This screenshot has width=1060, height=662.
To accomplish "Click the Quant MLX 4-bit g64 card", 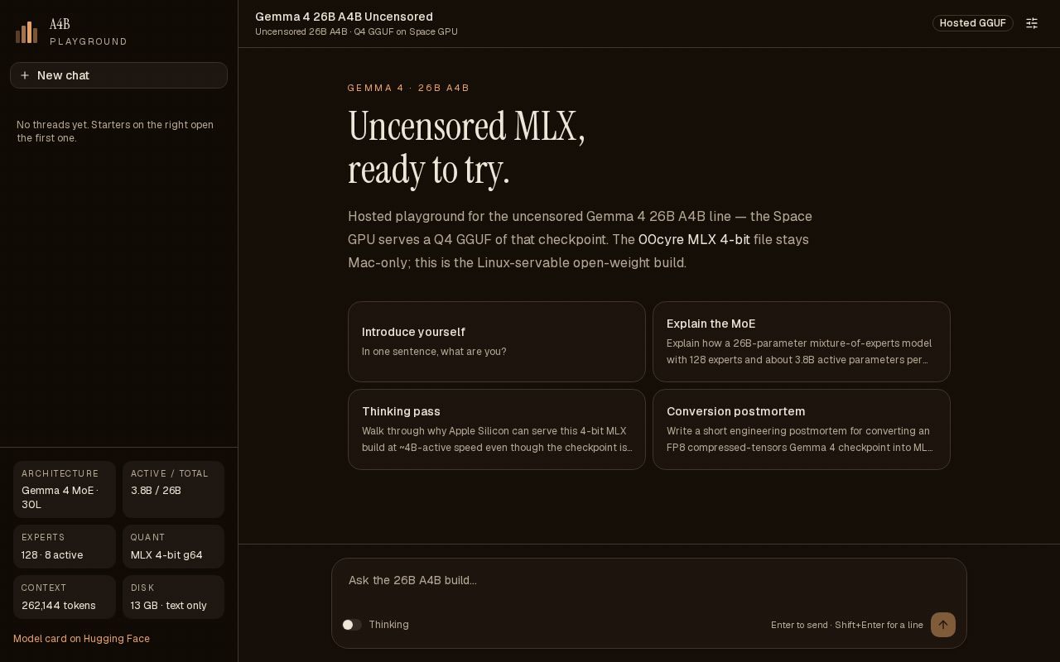I will coord(174,547).
